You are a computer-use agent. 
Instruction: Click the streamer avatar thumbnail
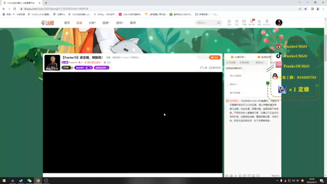click(x=52, y=63)
